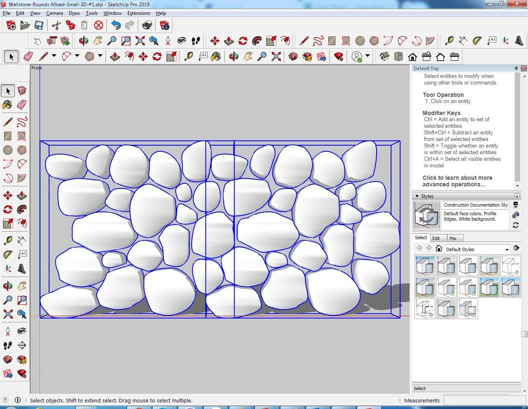Image resolution: width=528 pixels, height=409 pixels.
Task: Click the Save file icon in the toolbar
Action: (x=39, y=26)
